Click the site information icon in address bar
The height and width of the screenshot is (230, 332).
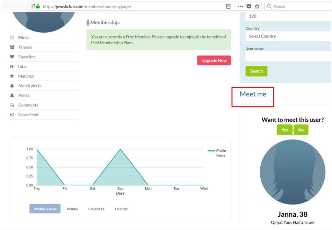coord(33,6)
